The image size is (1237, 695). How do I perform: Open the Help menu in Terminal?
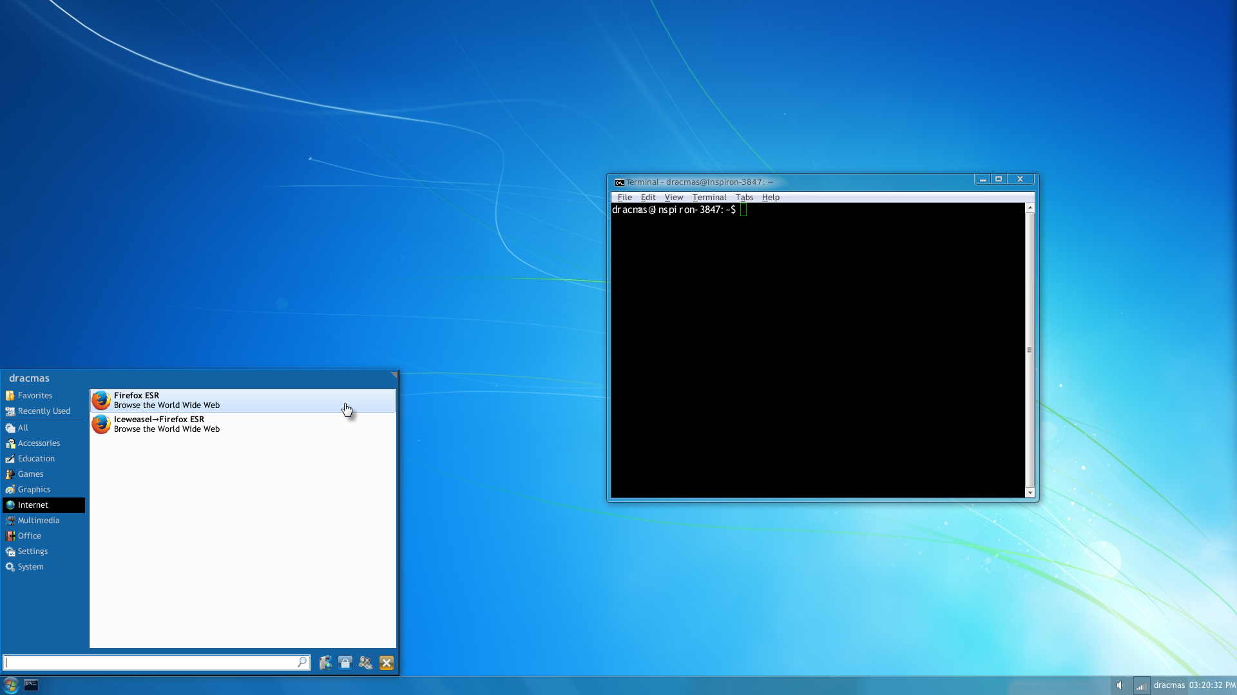[x=771, y=198]
